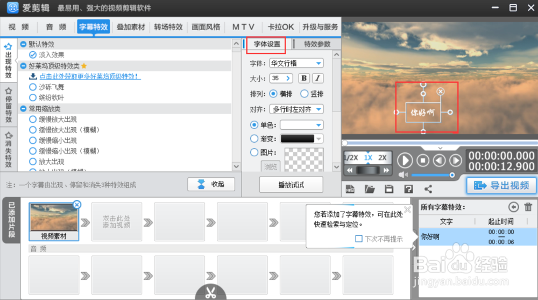Viewport: 538px width, 300px height.
Task: Step forward one frame in the preview
Action: click(x=456, y=161)
